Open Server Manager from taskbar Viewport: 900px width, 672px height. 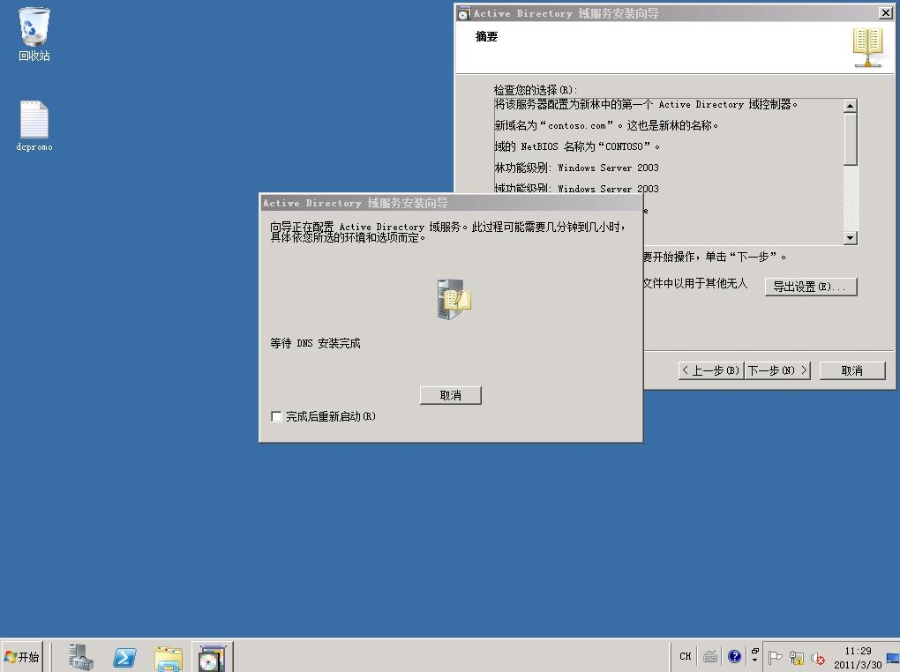tap(81, 656)
